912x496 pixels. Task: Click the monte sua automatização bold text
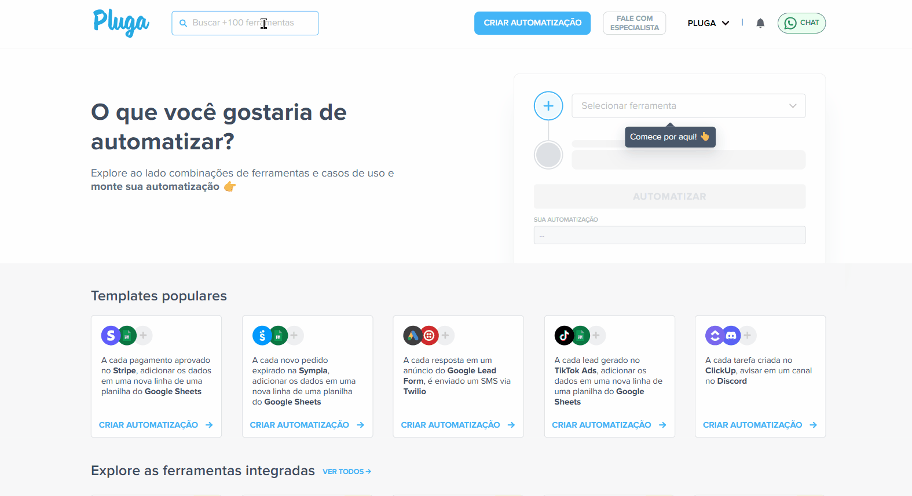155,186
